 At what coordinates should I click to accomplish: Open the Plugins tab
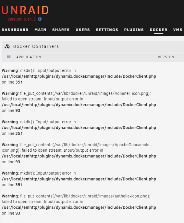click(x=134, y=30)
